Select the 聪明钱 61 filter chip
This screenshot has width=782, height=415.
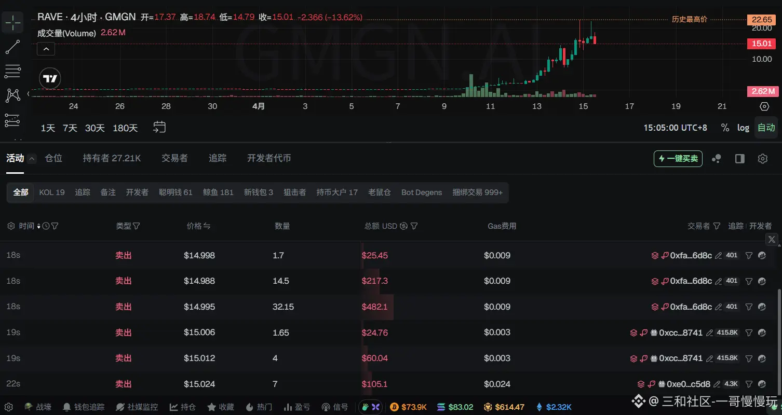coord(176,192)
